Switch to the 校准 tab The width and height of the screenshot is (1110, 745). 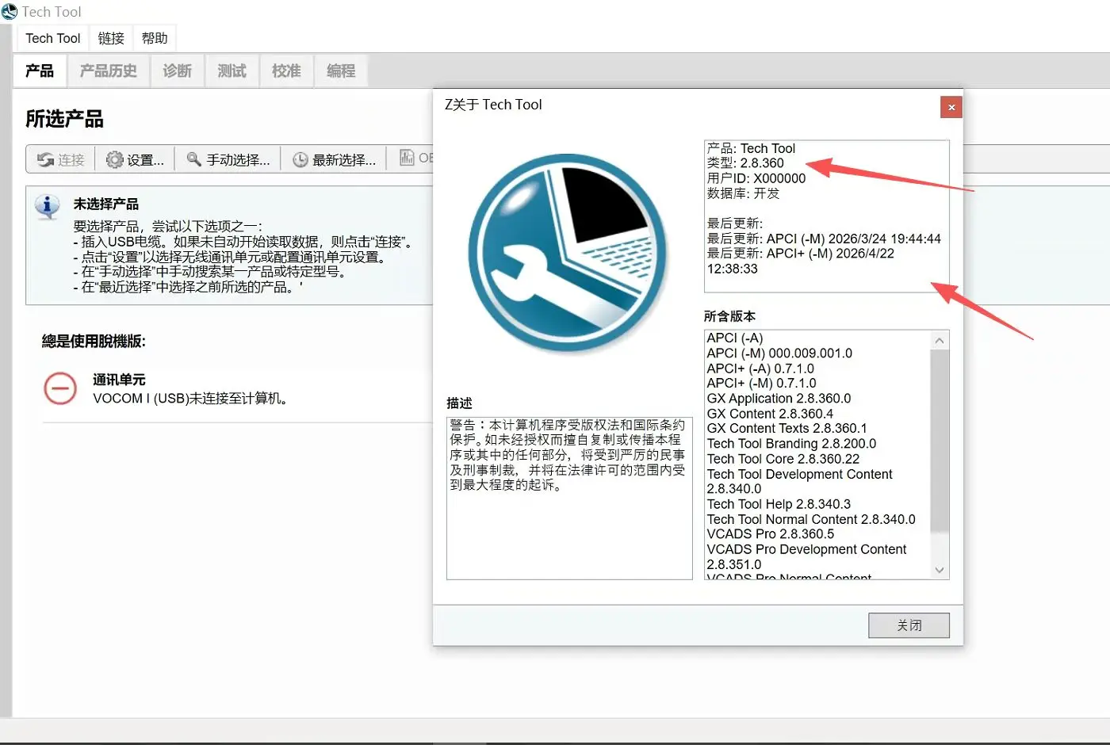(286, 71)
